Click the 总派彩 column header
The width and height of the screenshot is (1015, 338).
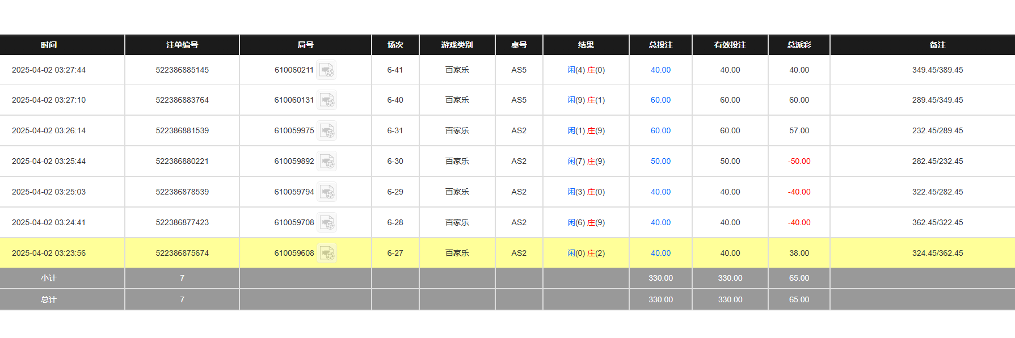(x=799, y=45)
